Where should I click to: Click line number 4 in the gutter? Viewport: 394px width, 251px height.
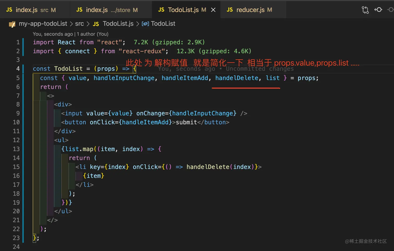tap(18, 69)
